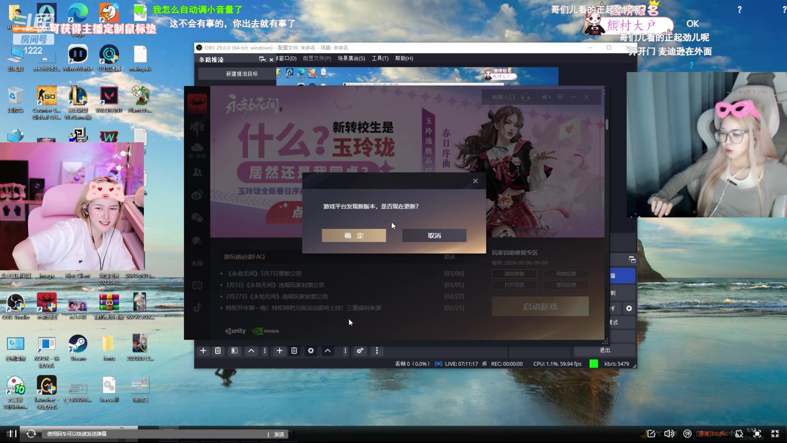Cancel the update dialog with 取消
This screenshot has width=787, height=443.
[x=434, y=235]
